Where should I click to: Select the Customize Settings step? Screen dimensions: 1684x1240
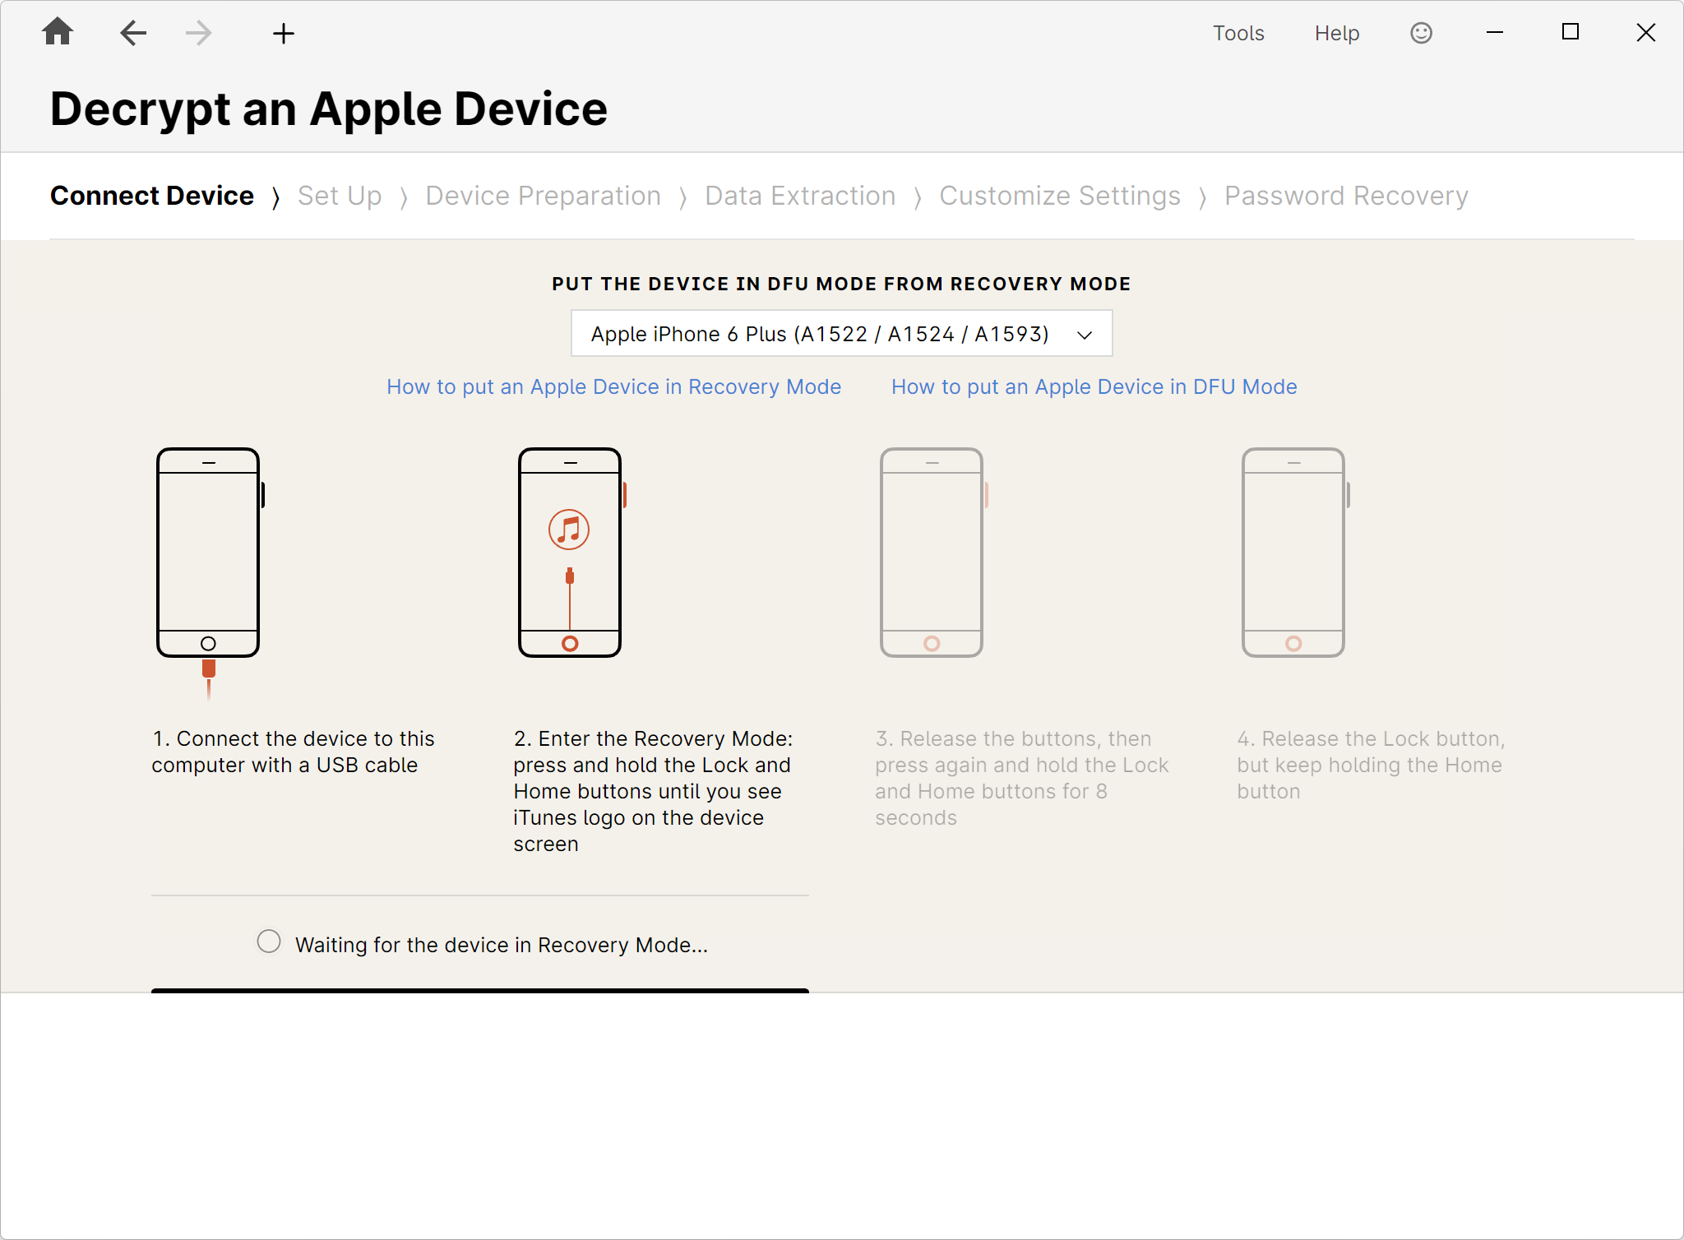tap(1060, 196)
